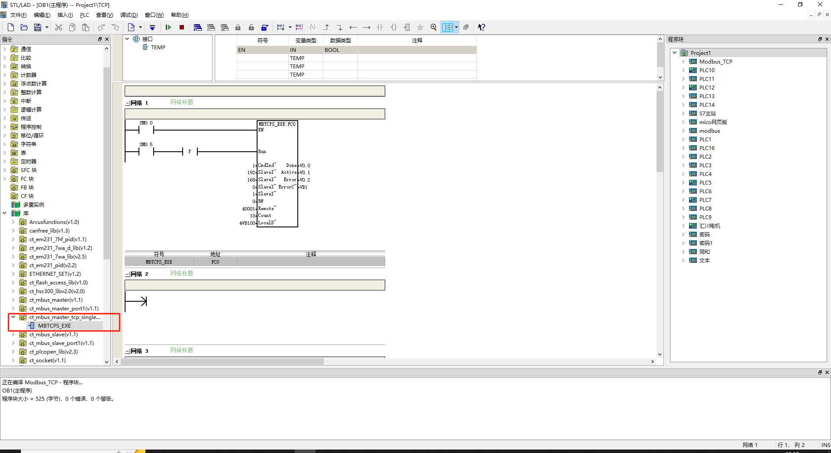The width and height of the screenshot is (831, 453).
Task: Open the 调试(D) menu
Action: [129, 15]
